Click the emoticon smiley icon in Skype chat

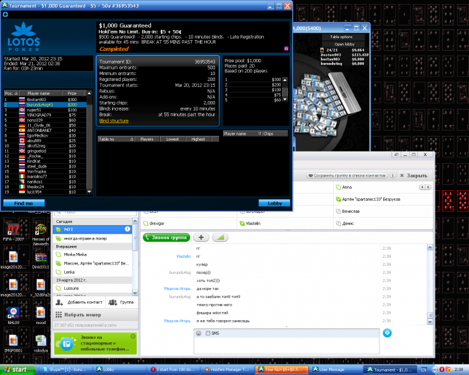[198, 333]
